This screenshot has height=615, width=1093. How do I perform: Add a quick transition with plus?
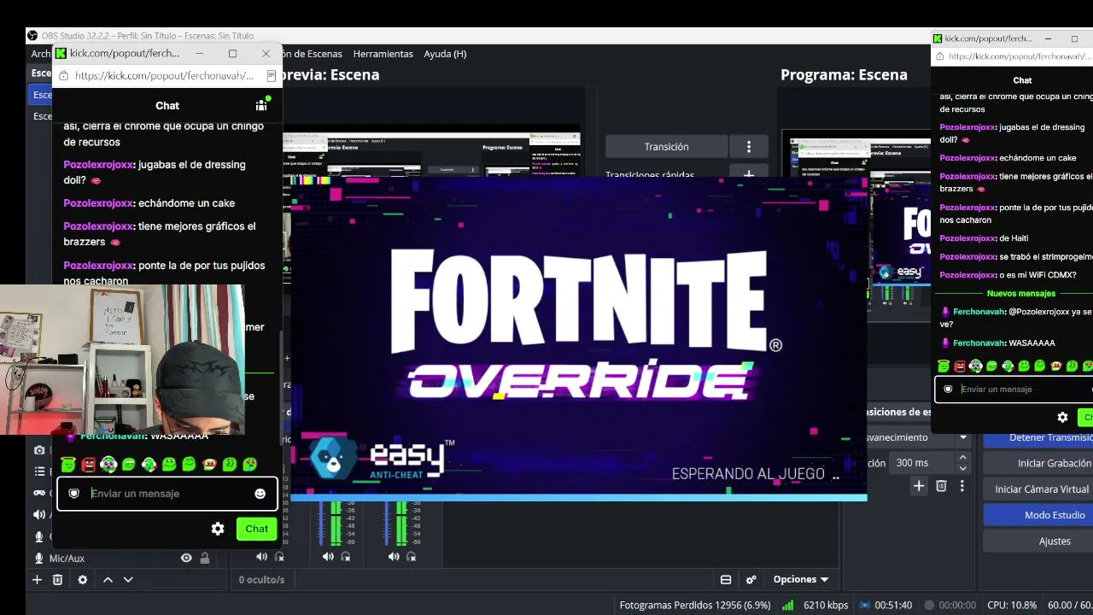tap(749, 175)
